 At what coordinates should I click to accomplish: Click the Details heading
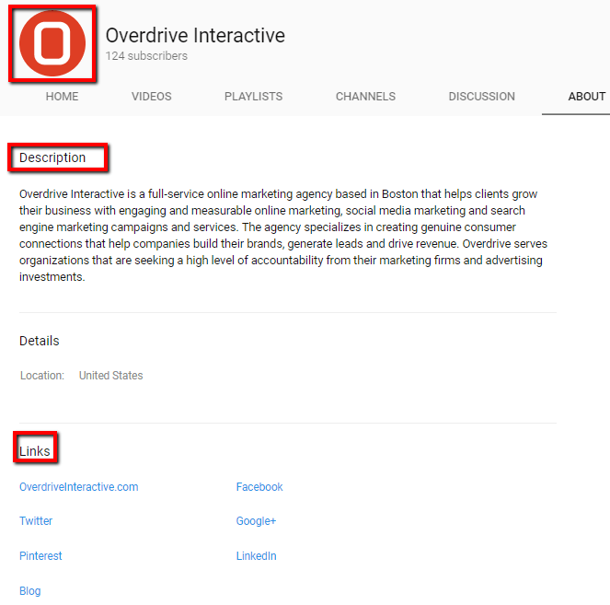pyautogui.click(x=40, y=341)
